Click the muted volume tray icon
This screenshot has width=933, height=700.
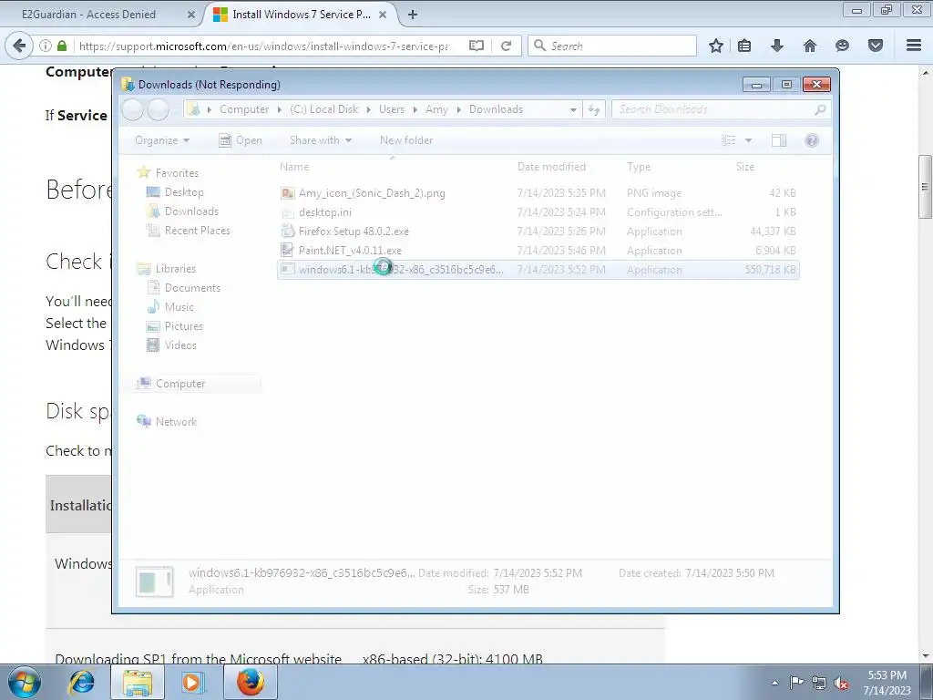pyautogui.click(x=841, y=683)
